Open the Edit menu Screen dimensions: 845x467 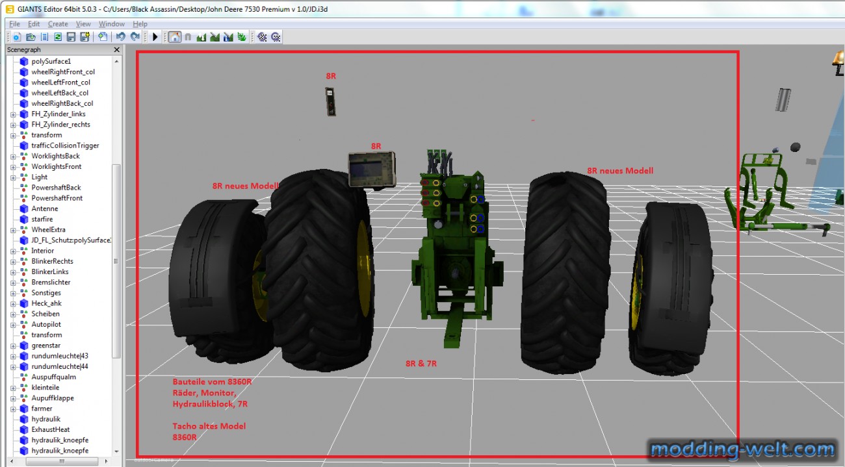tap(34, 24)
